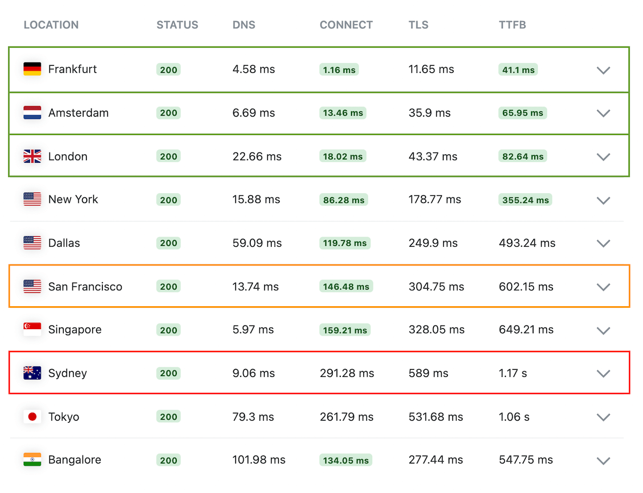Click the UK flag icon beside London
This screenshot has height=493, width=643.
pos(32,156)
